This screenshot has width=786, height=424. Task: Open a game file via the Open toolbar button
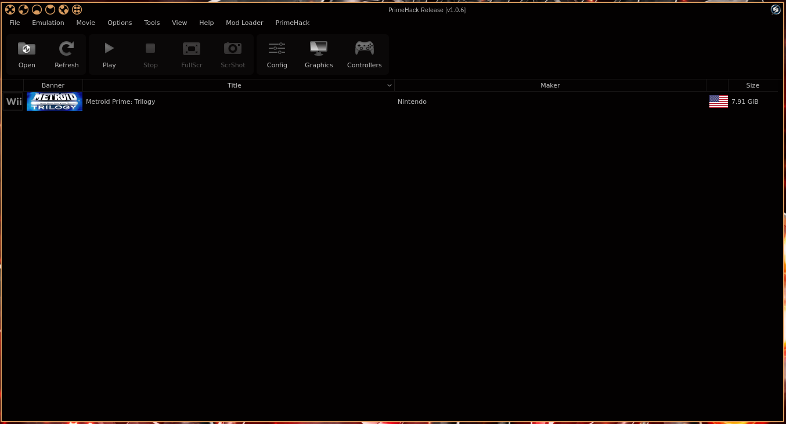(x=27, y=55)
